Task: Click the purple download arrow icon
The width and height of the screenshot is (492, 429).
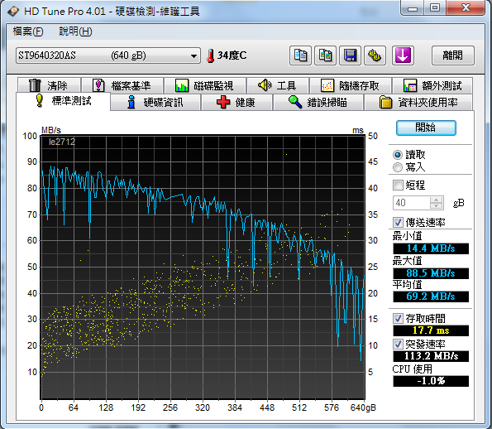Action: click(403, 55)
